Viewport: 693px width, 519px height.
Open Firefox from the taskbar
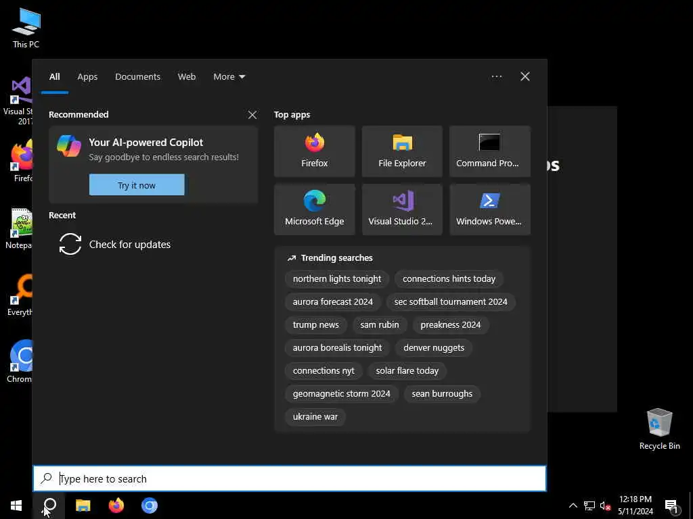116,505
